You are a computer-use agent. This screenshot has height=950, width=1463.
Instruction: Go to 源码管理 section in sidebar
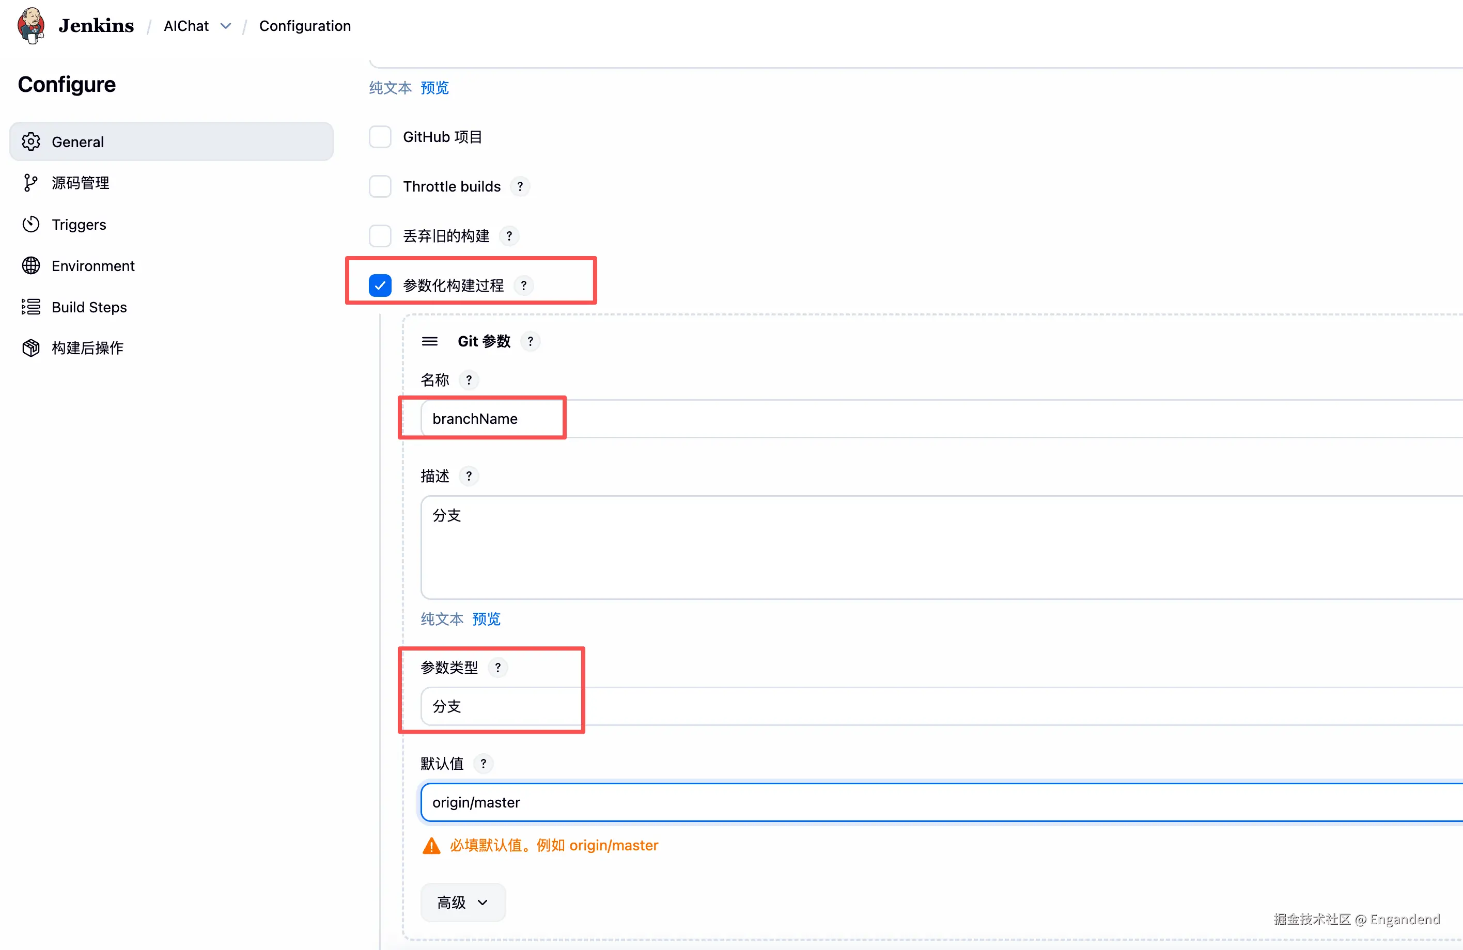[81, 182]
